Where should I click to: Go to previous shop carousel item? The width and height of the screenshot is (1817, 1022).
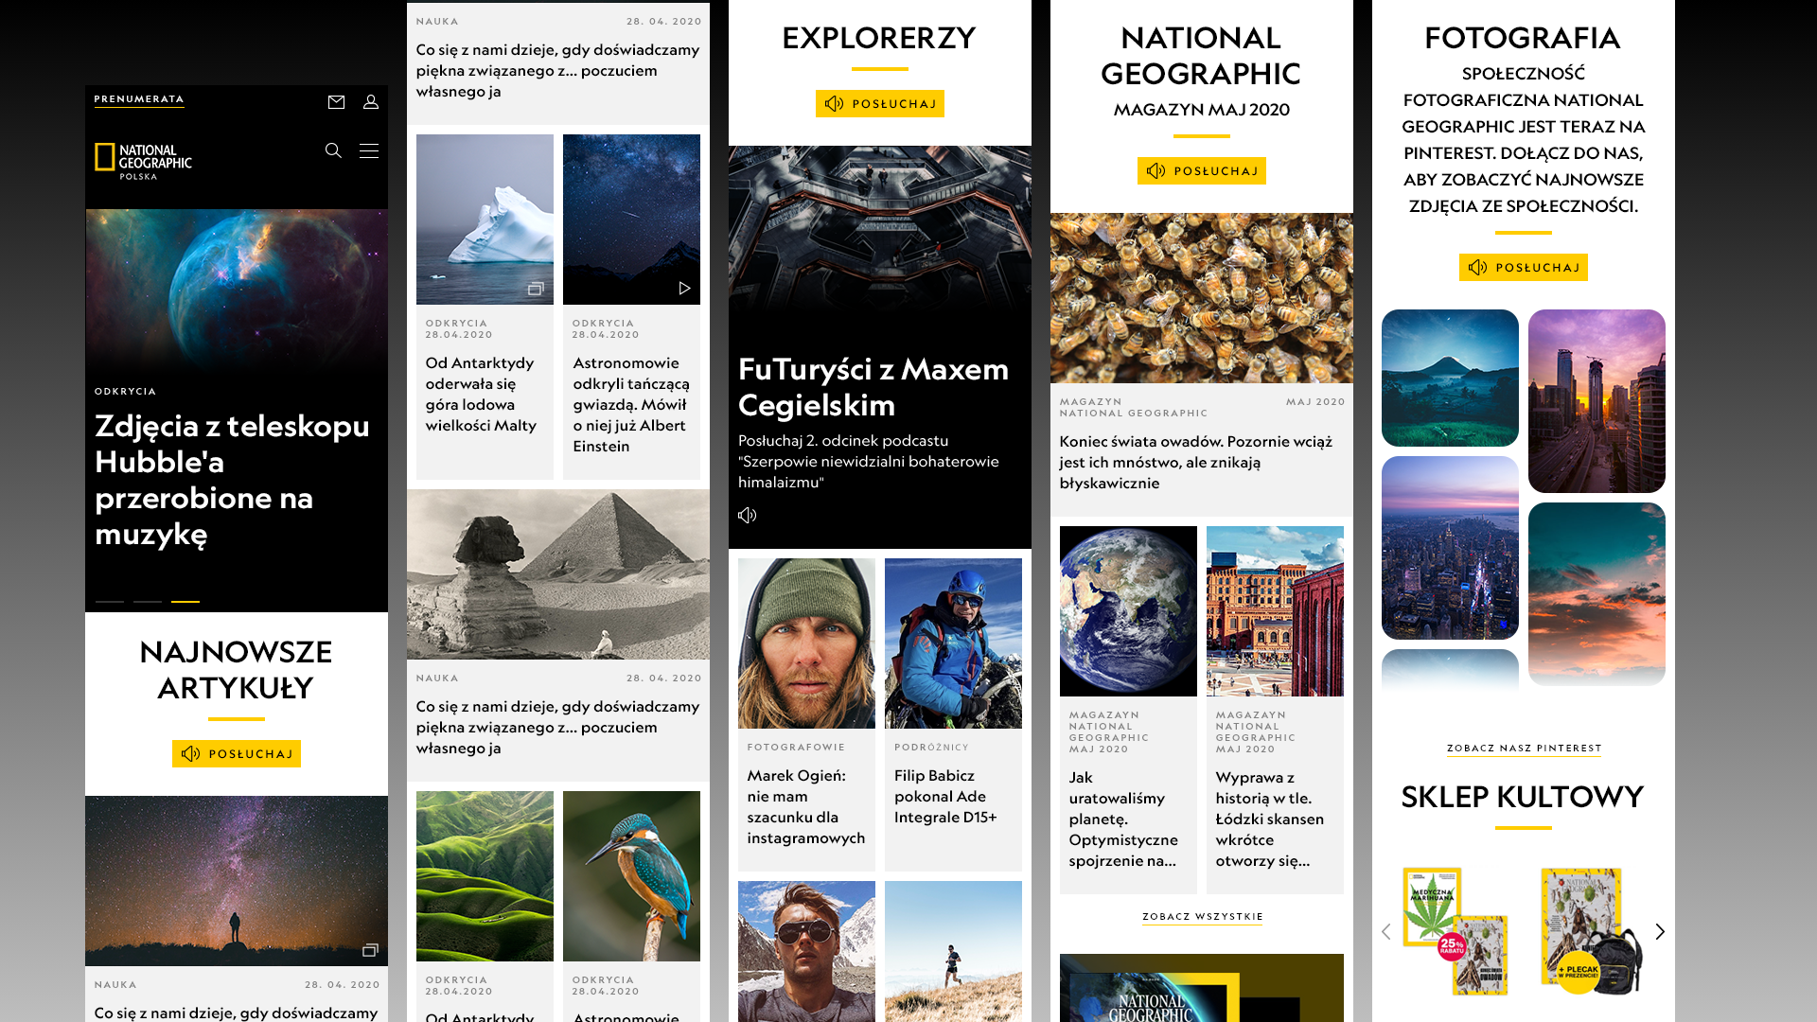click(x=1386, y=931)
